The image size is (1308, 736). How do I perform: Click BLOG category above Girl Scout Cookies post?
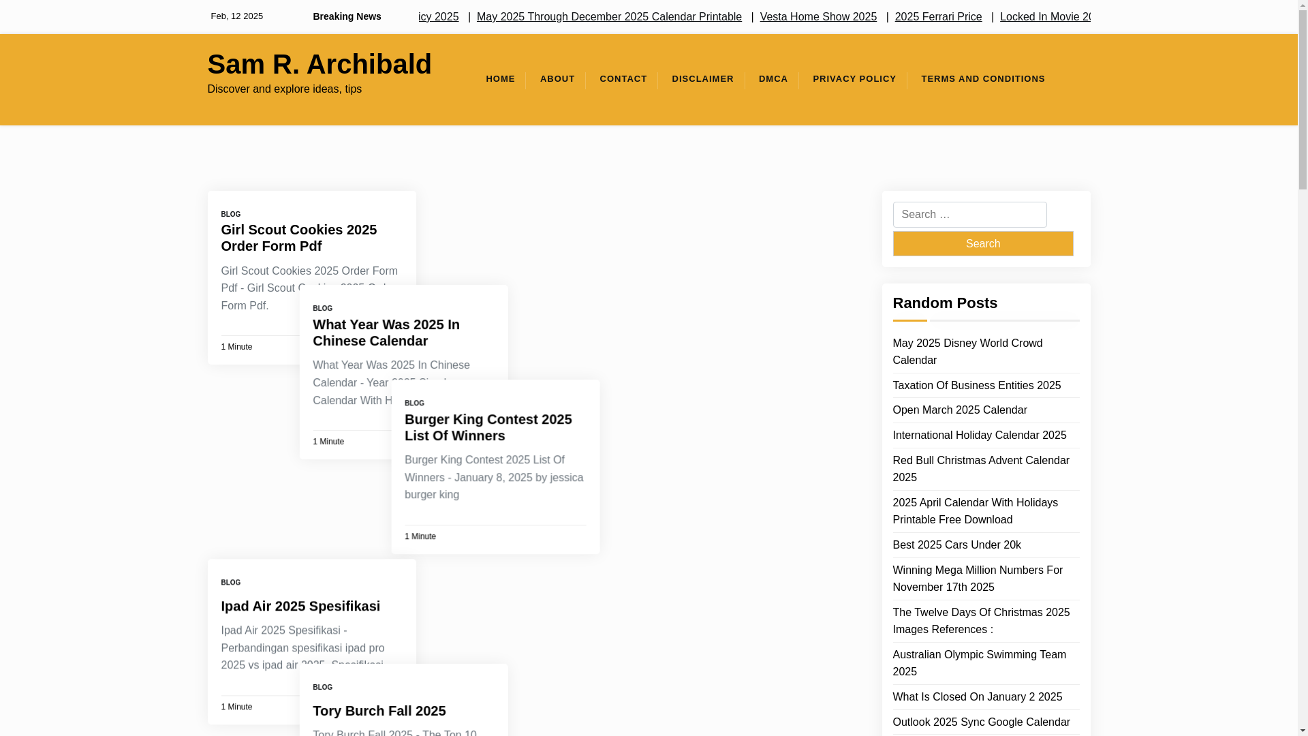230,215
